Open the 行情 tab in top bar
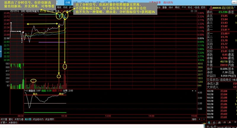This screenshot has width=237, height=128. 68,2
